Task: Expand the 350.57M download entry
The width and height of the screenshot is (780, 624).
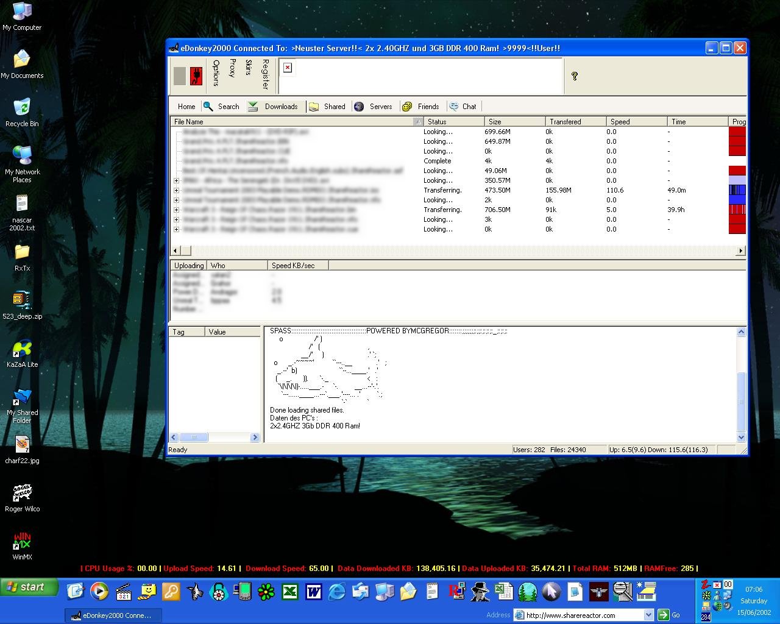Action: point(176,180)
